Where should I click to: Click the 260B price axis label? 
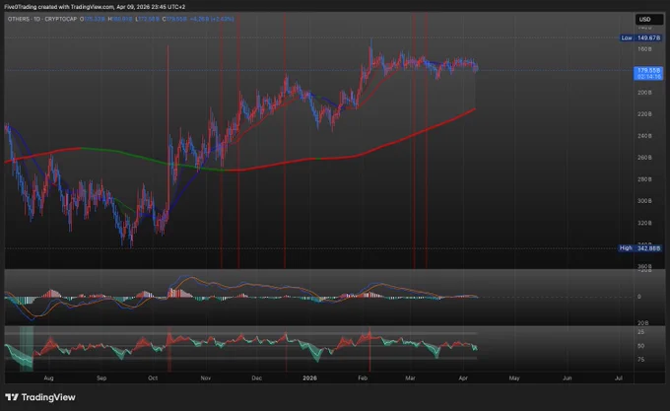(644, 158)
